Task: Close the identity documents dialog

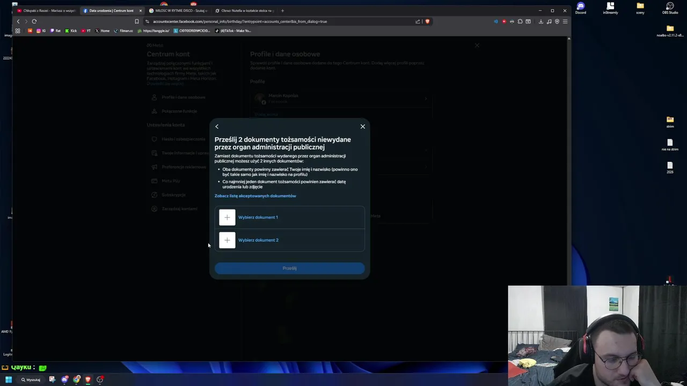Action: (363, 127)
